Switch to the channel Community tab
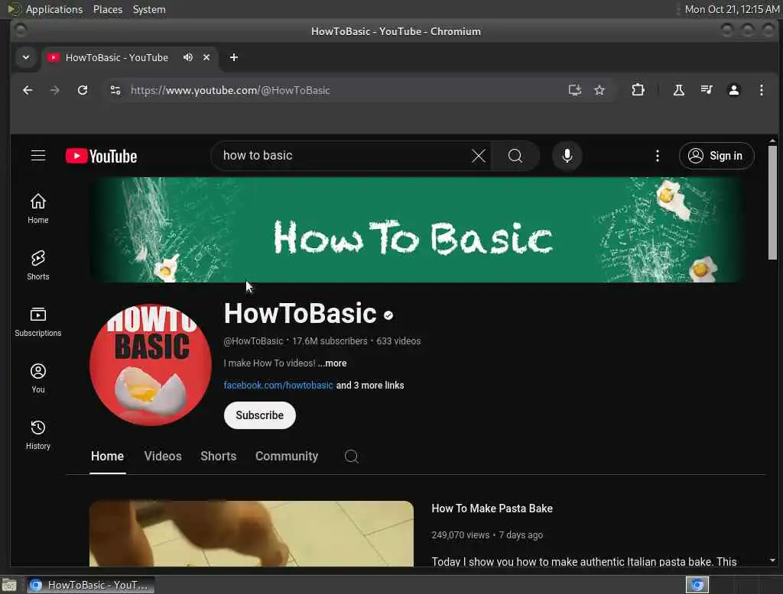Viewport: 783px width, 594px height. pos(287,456)
